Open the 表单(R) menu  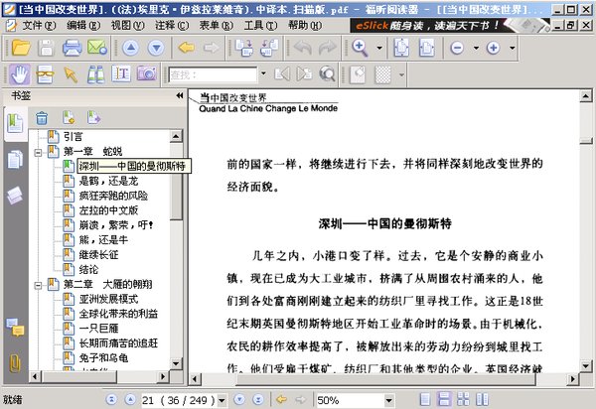(x=216, y=26)
